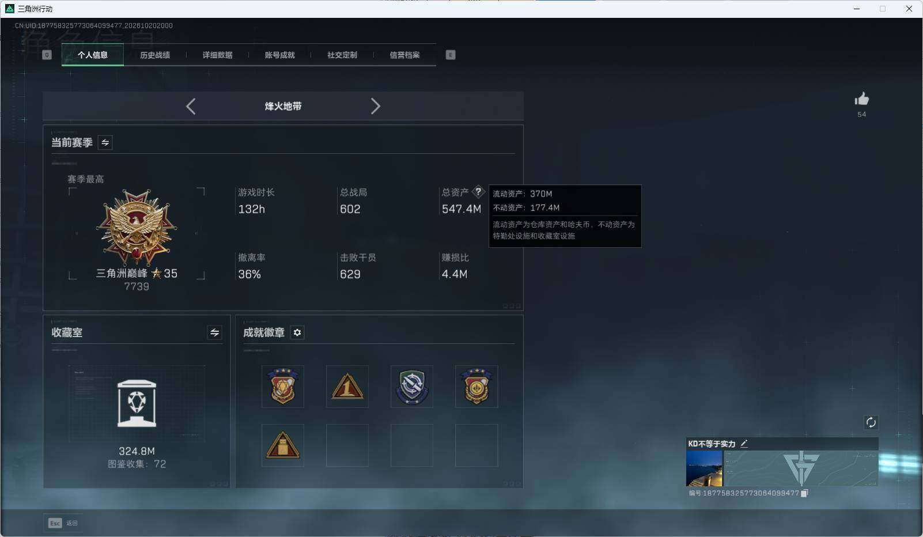The image size is (923, 537).
Task: Click the 击败干员 629 value
Action: tap(350, 274)
